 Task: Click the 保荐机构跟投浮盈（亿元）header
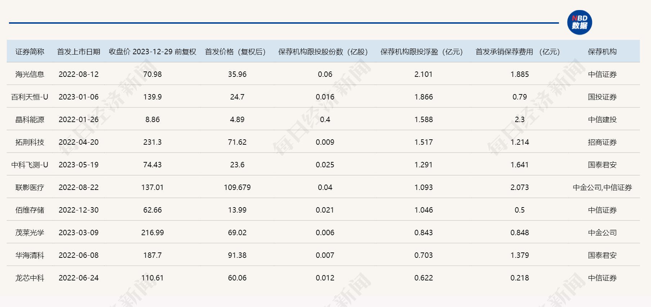point(424,52)
